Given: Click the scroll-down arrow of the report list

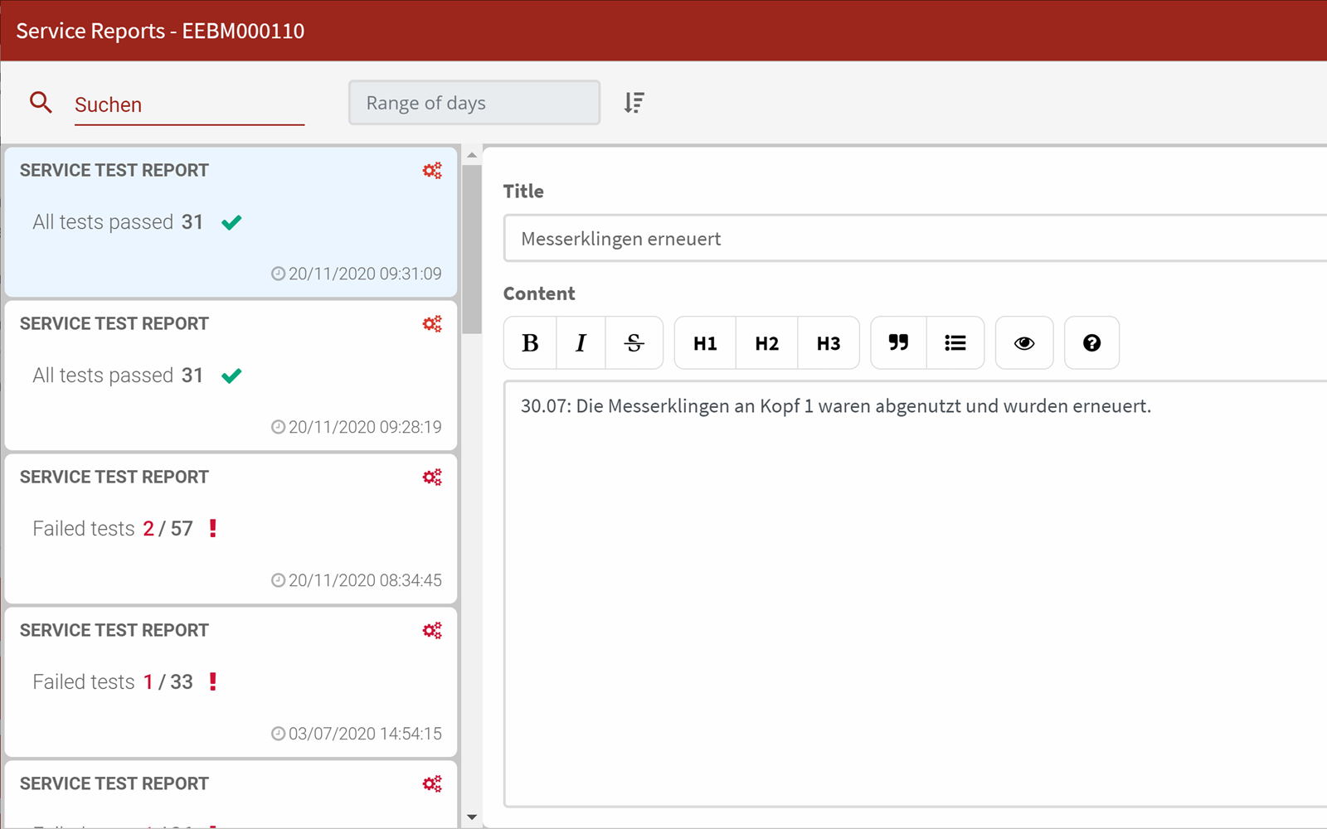Looking at the screenshot, I should 472,817.
